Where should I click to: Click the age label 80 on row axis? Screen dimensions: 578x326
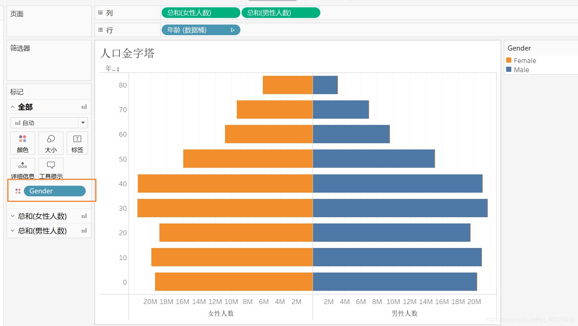pos(123,85)
